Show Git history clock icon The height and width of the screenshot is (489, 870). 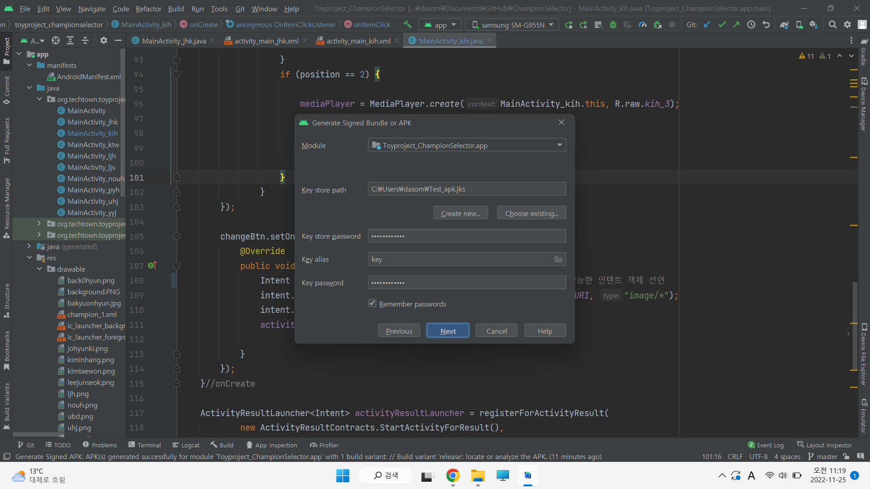click(x=751, y=24)
